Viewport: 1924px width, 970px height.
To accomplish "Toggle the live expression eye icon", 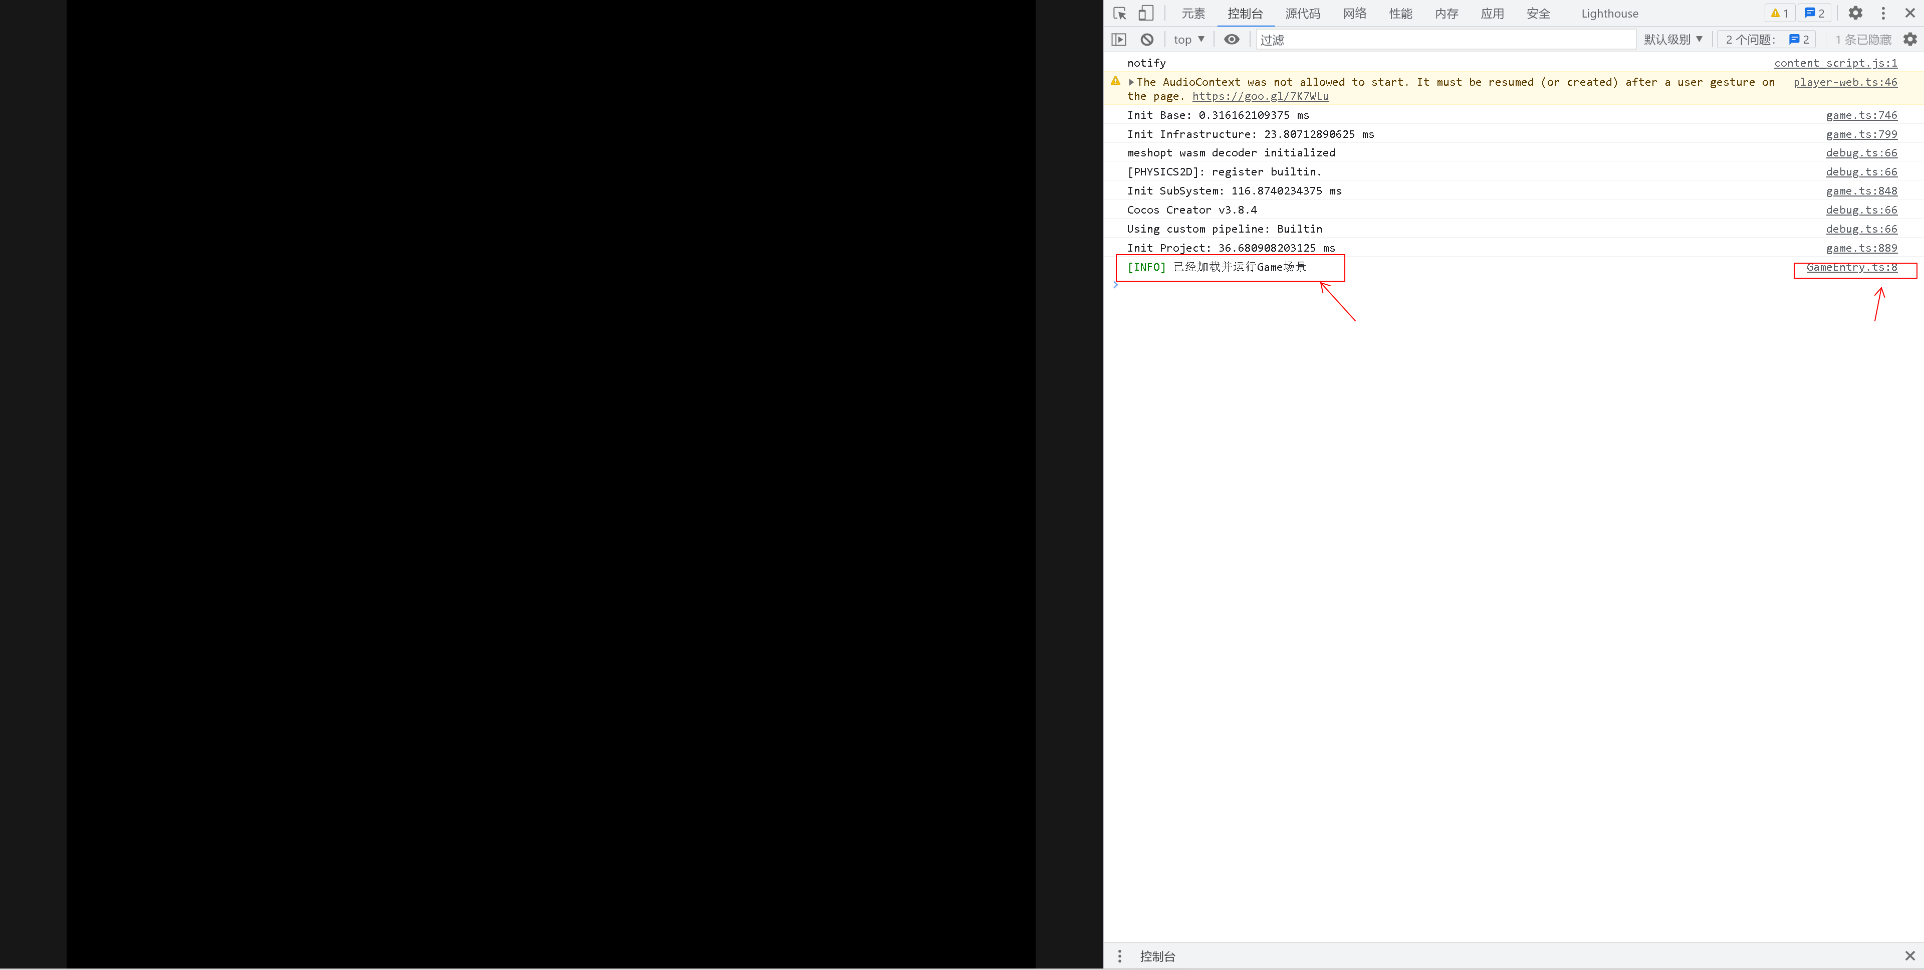I will click(x=1232, y=40).
